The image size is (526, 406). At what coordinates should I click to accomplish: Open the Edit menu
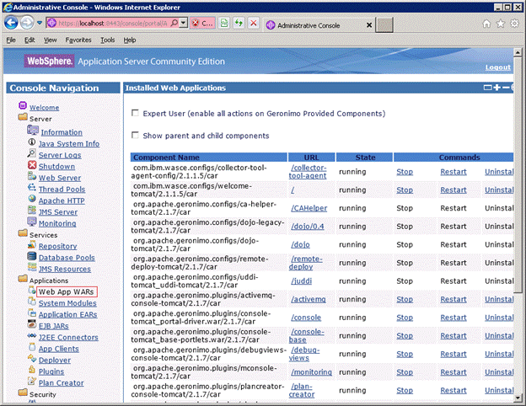[x=30, y=40]
